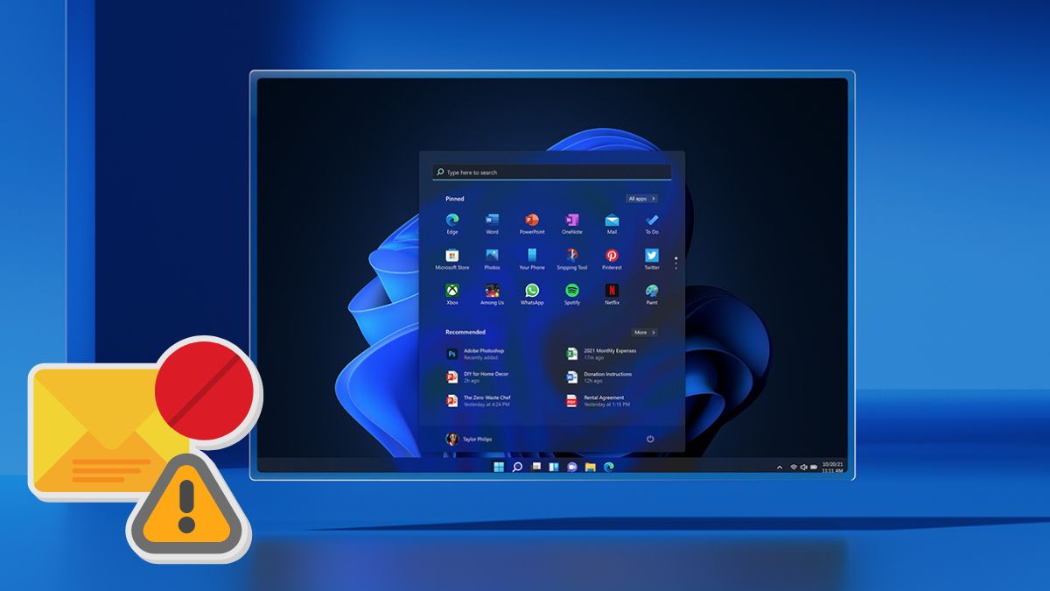This screenshot has height=591, width=1050.
Task: Open File Explorer from the taskbar
Action: [591, 467]
